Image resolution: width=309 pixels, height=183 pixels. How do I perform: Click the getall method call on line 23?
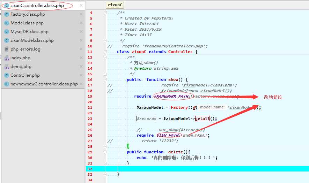203,119
